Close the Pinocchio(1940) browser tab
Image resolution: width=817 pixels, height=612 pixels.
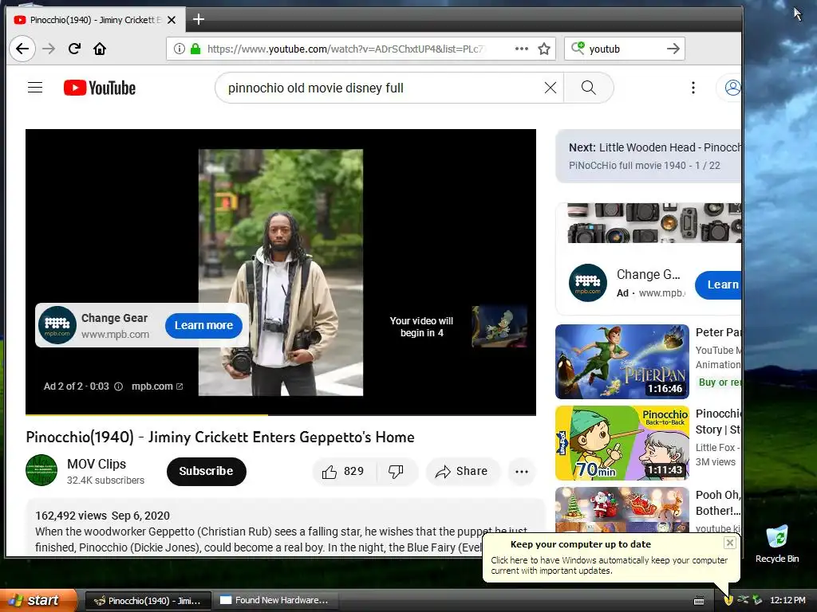[x=172, y=20]
